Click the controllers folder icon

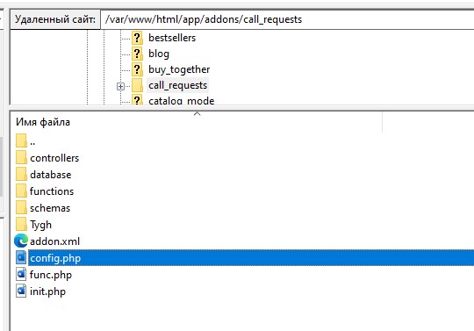click(x=21, y=157)
